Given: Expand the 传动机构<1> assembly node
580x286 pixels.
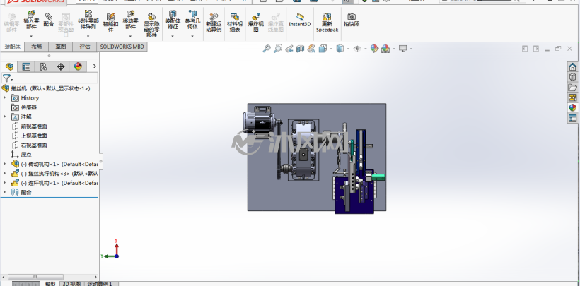Looking at the screenshot, I should pyautogui.click(x=5, y=164).
